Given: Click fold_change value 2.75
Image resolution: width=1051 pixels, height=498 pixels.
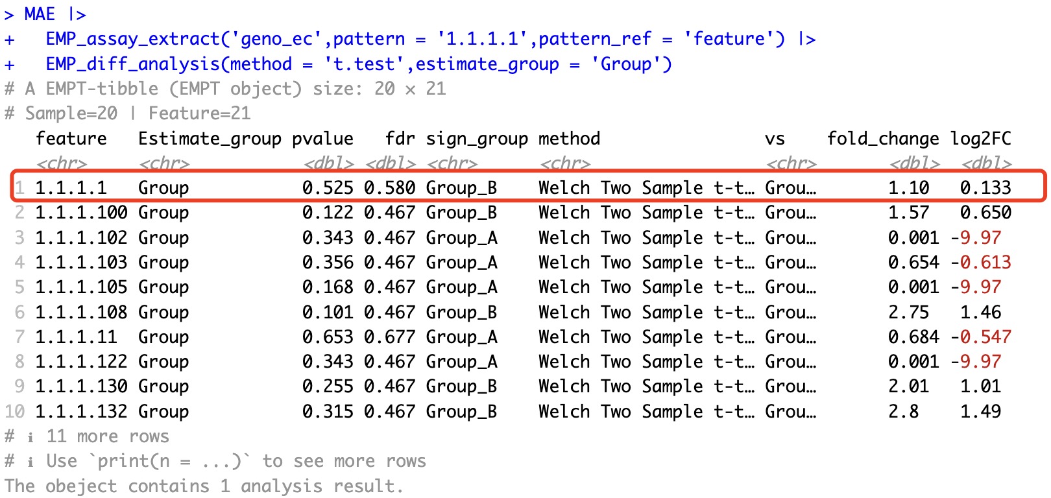Looking at the screenshot, I should pyautogui.click(x=908, y=313).
